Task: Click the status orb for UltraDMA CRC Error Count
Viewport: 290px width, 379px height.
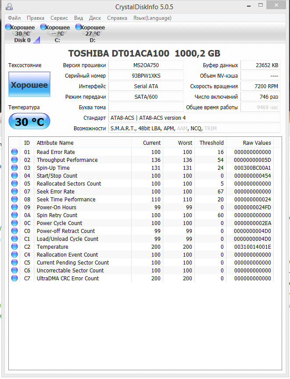Action: tap(14, 278)
